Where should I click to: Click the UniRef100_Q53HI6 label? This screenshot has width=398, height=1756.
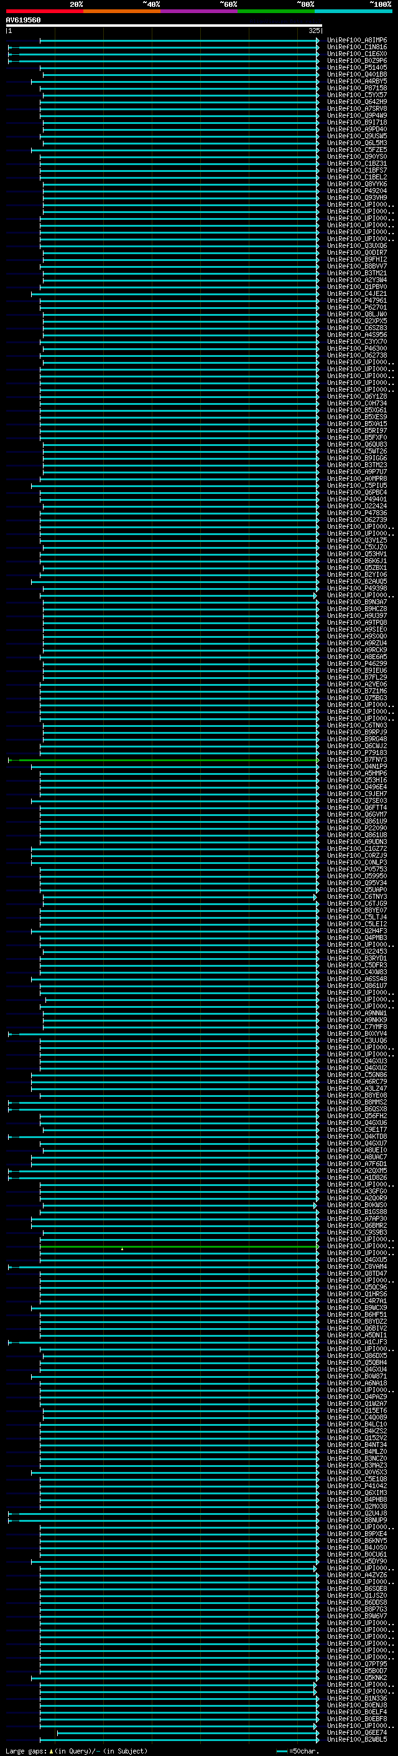(x=356, y=781)
